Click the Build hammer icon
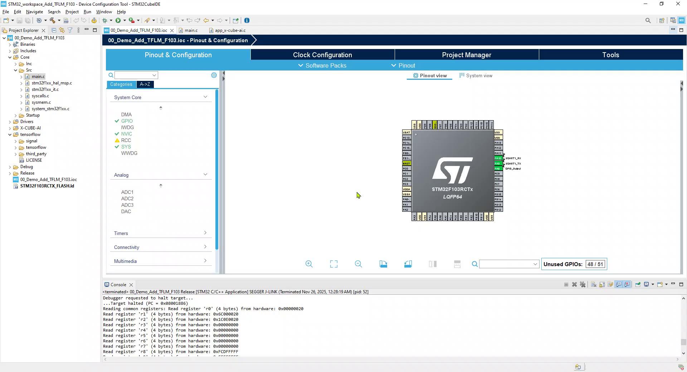Screen dimensions: 687x372 pos(52,20)
